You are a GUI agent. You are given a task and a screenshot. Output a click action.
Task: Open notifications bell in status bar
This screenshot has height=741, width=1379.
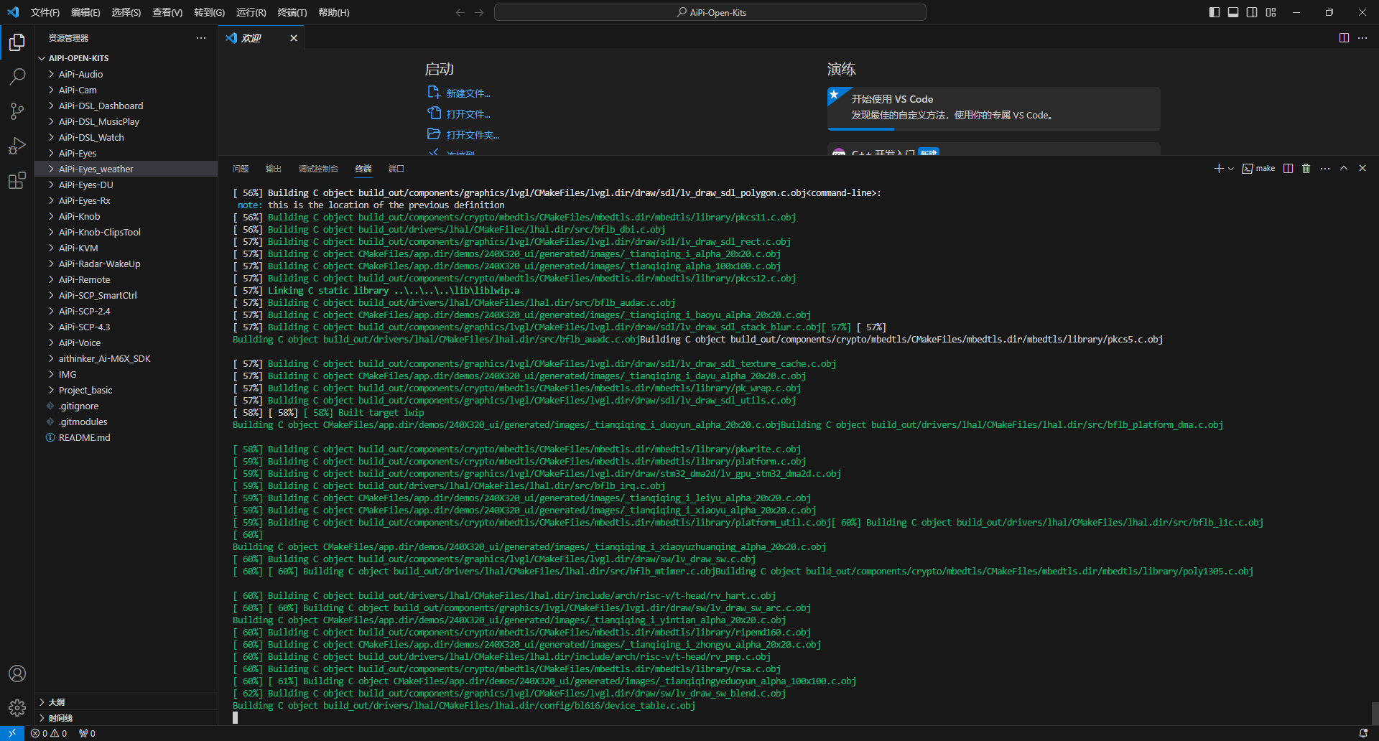tap(1363, 733)
